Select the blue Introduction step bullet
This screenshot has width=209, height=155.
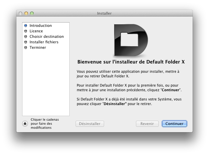26,25
